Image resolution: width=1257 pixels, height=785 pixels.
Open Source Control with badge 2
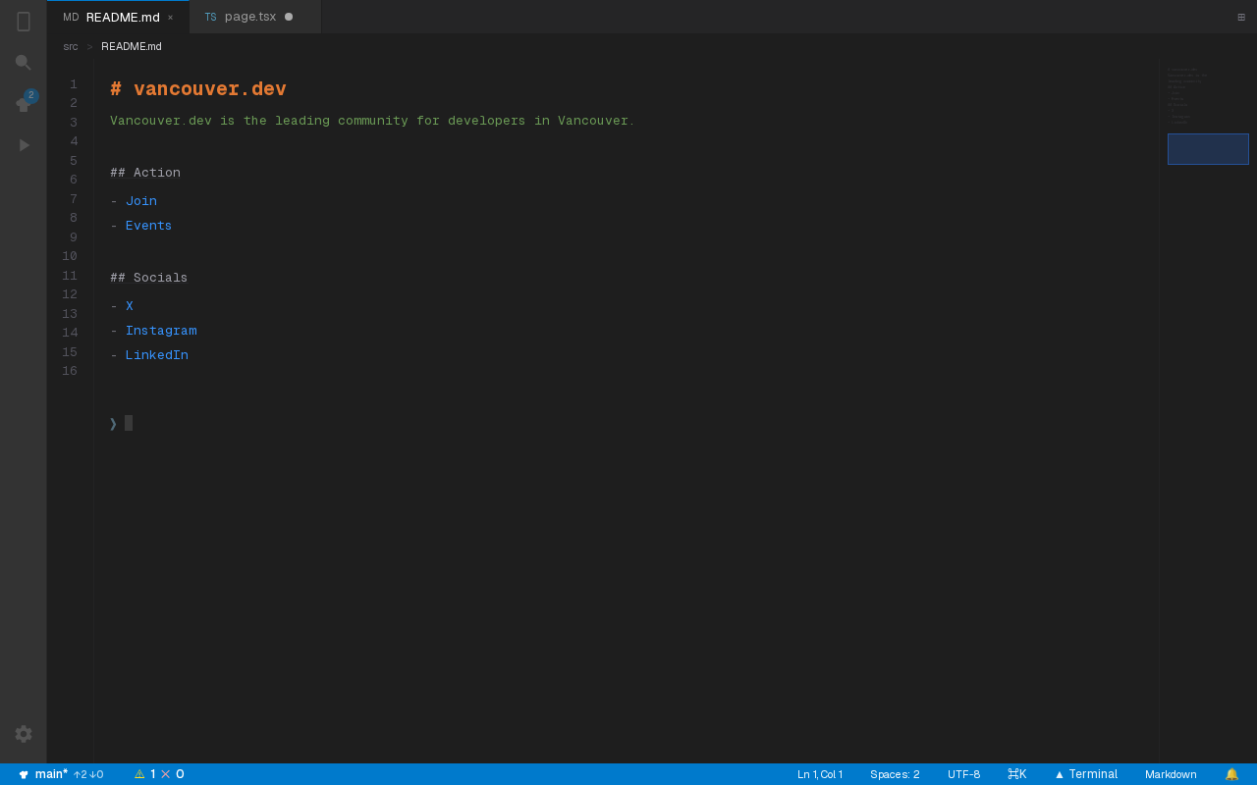click(24, 104)
